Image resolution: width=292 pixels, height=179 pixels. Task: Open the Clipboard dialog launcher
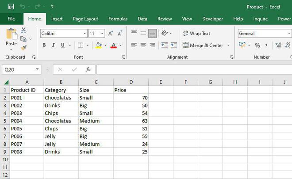(34, 57)
